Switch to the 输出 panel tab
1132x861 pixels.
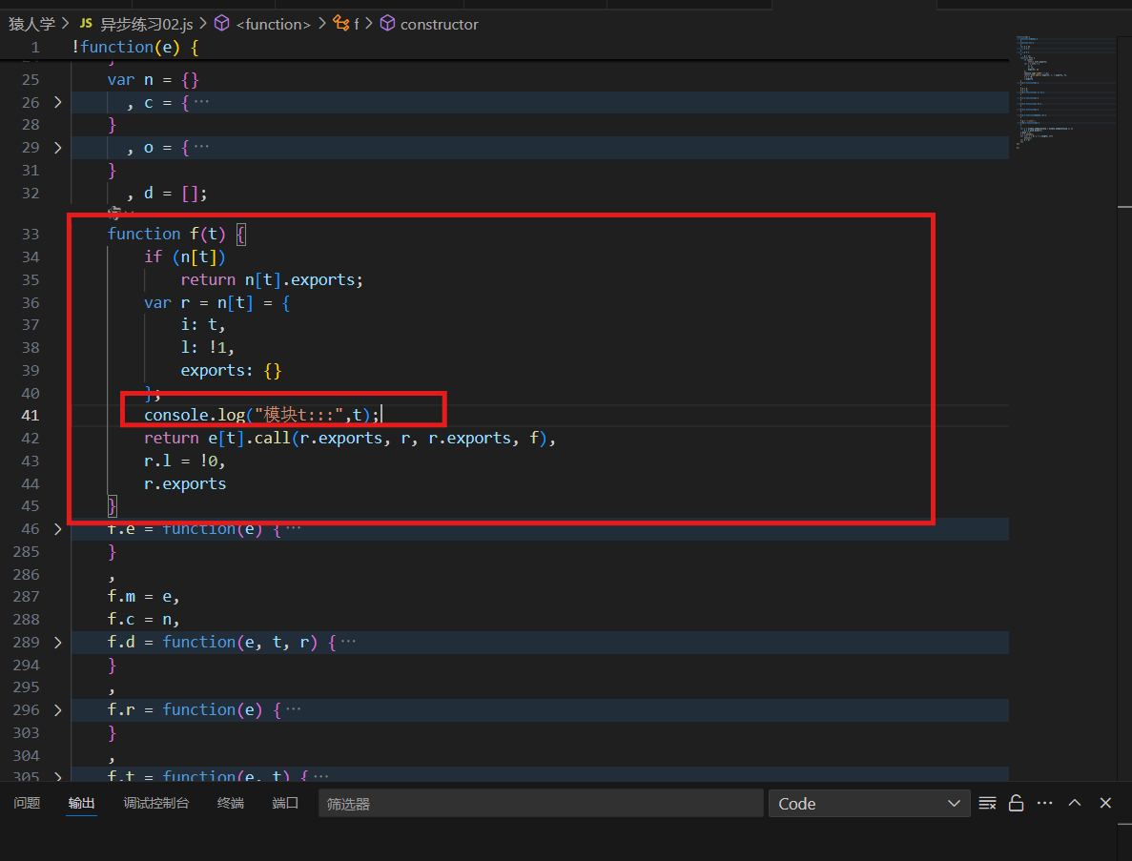tap(82, 803)
